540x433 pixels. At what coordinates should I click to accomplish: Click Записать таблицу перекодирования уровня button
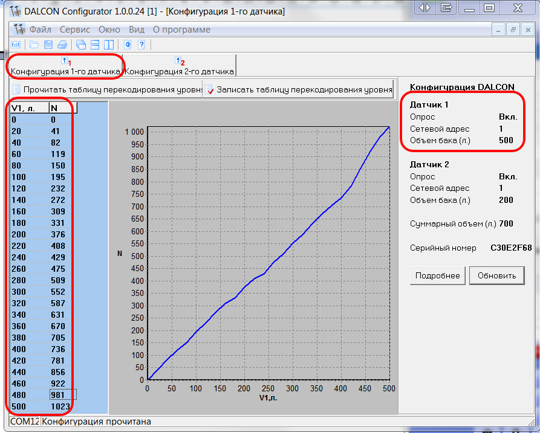[299, 89]
